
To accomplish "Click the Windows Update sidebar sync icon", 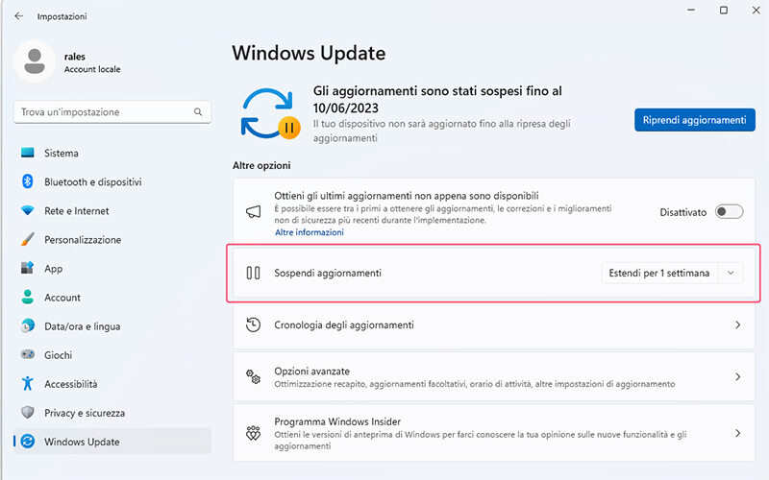I will [x=28, y=442].
